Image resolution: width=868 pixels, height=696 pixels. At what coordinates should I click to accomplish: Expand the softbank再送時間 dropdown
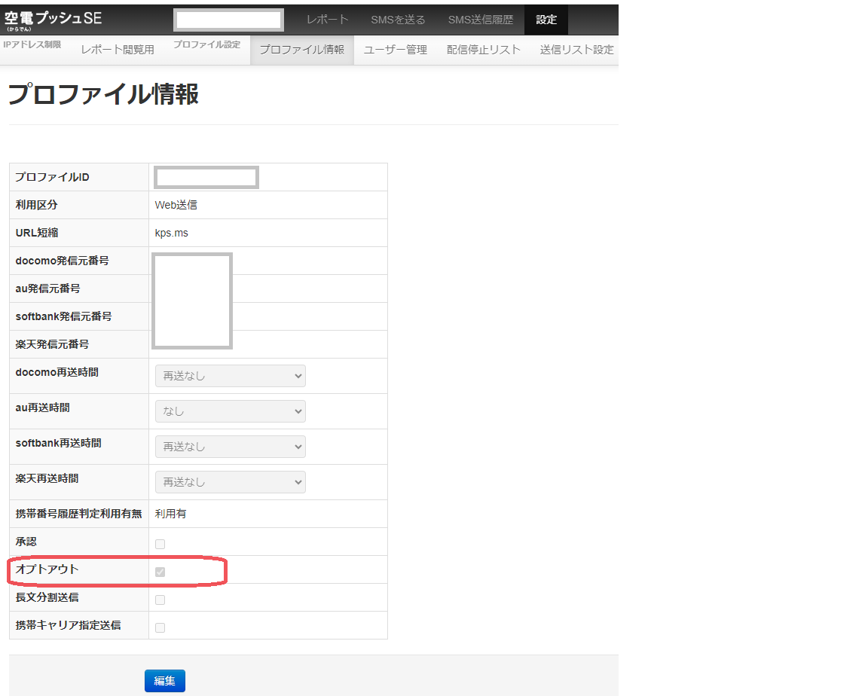tap(231, 447)
